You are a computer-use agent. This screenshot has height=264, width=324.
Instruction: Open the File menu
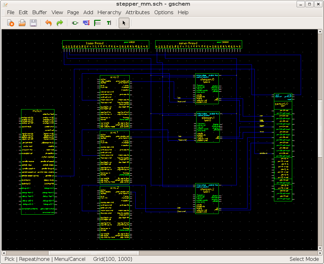coord(11,12)
